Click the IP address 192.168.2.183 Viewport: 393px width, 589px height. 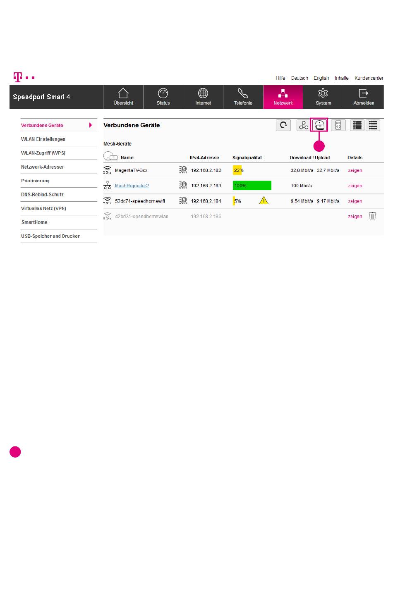(x=206, y=186)
